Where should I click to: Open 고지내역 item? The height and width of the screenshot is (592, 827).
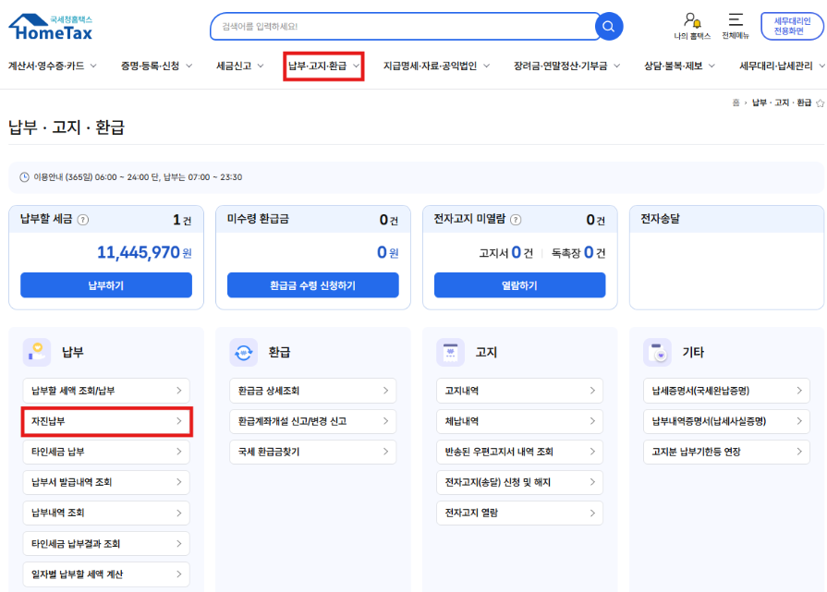pos(519,391)
